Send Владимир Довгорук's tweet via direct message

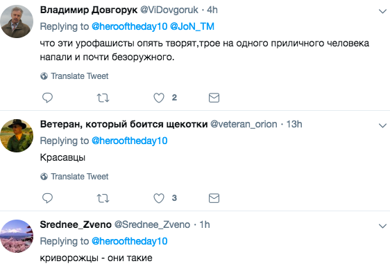(x=214, y=98)
